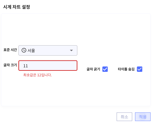Image resolution: width=152 pixels, height=125 pixels.
Task: Click the clock icon in the timezone selector
Action: coord(24,50)
